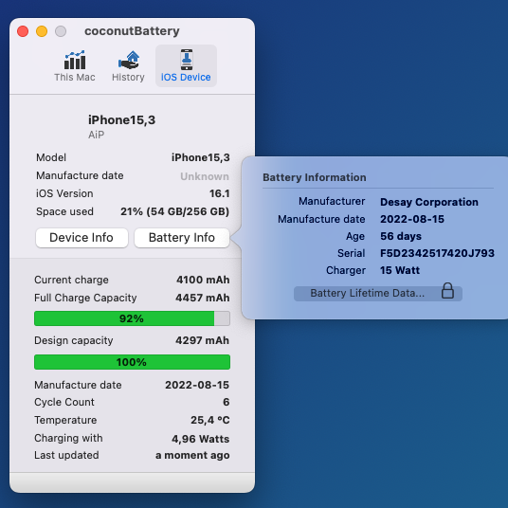This screenshot has width=508, height=508.
Task: Click the 92% charge progress bar
Action: [132, 318]
